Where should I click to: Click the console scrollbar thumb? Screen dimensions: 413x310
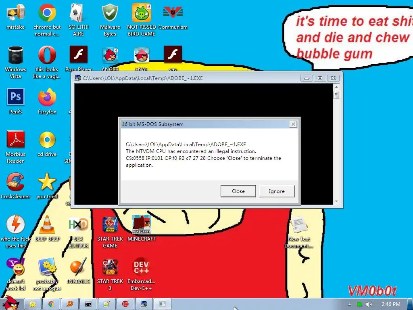point(336,94)
